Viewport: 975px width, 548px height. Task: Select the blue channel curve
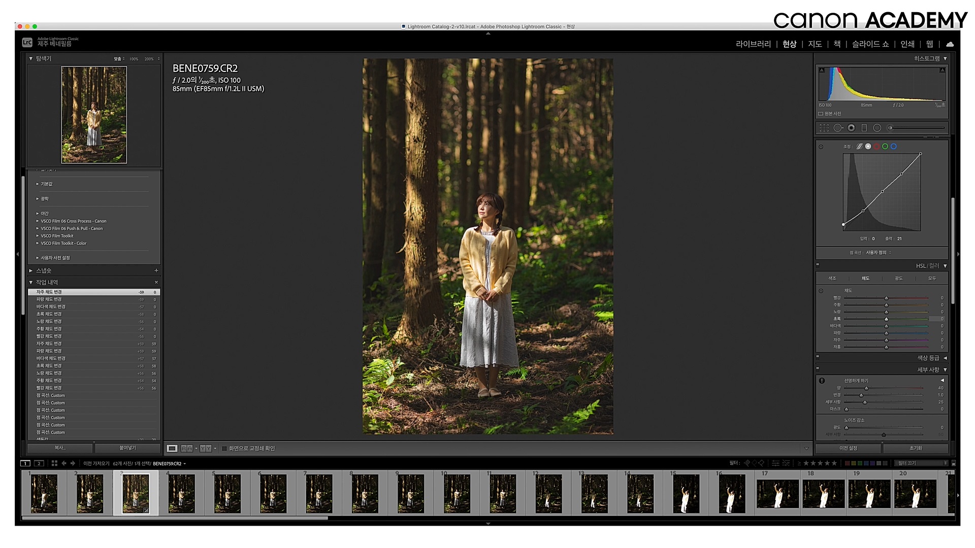tap(894, 146)
